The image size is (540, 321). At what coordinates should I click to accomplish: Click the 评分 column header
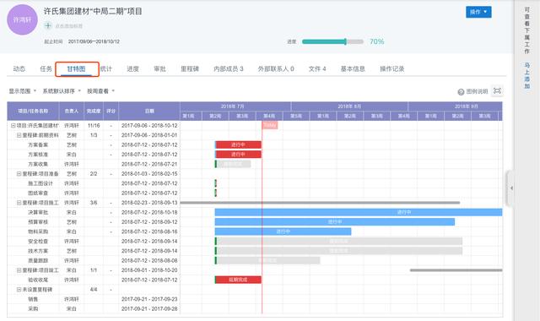[x=111, y=111]
